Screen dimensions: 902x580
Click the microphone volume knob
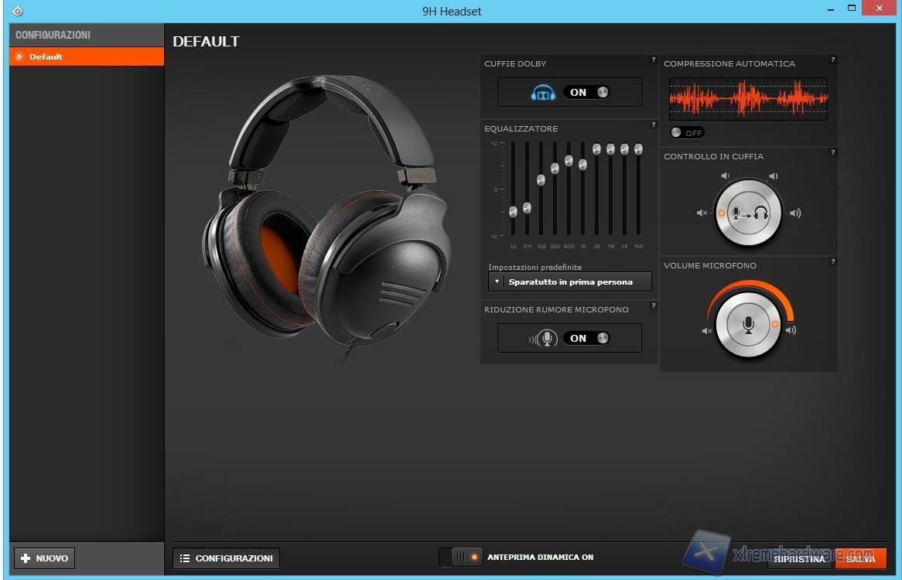click(x=748, y=325)
